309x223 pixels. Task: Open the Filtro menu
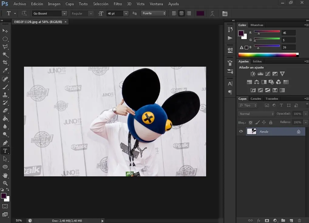(x=117, y=4)
